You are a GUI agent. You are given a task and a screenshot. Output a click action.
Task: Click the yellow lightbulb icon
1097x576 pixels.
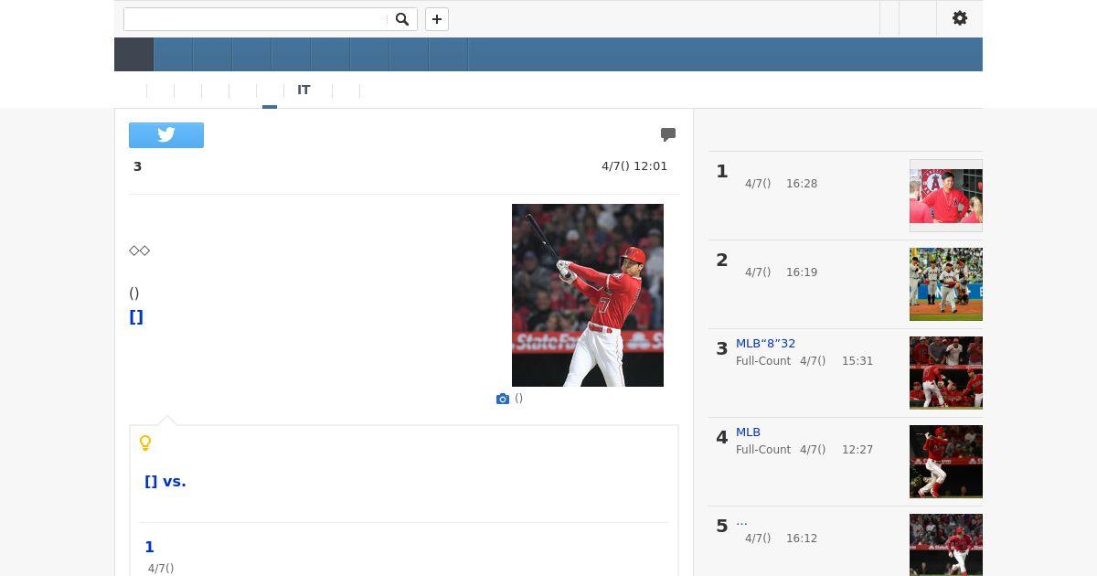tap(144, 443)
